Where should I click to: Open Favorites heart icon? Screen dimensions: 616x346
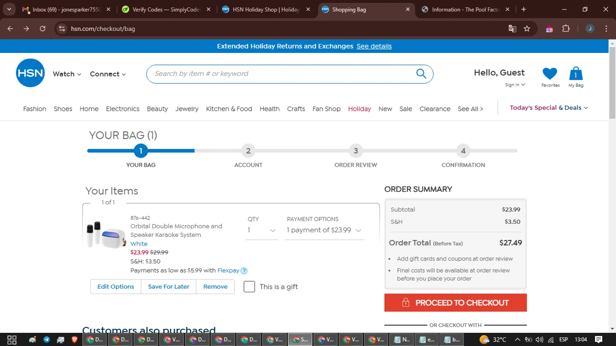point(550,73)
